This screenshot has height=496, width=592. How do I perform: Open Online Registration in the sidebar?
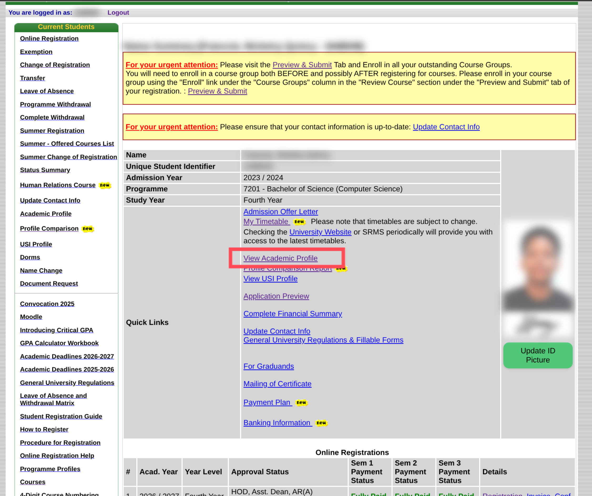(49, 38)
